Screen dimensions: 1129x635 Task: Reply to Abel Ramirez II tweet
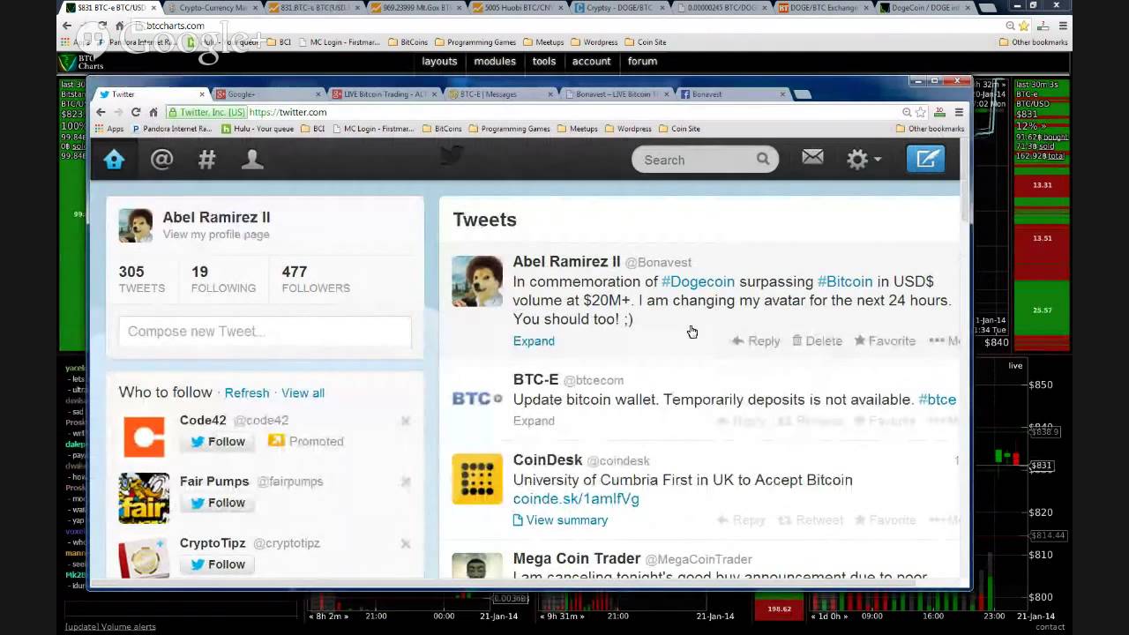(x=756, y=340)
